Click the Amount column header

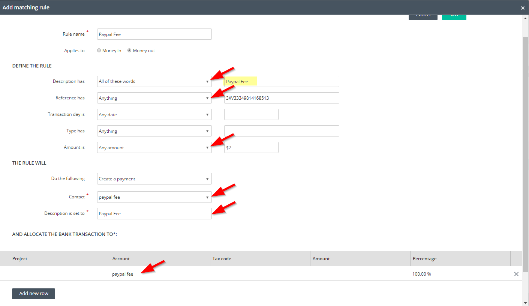tap(360, 259)
